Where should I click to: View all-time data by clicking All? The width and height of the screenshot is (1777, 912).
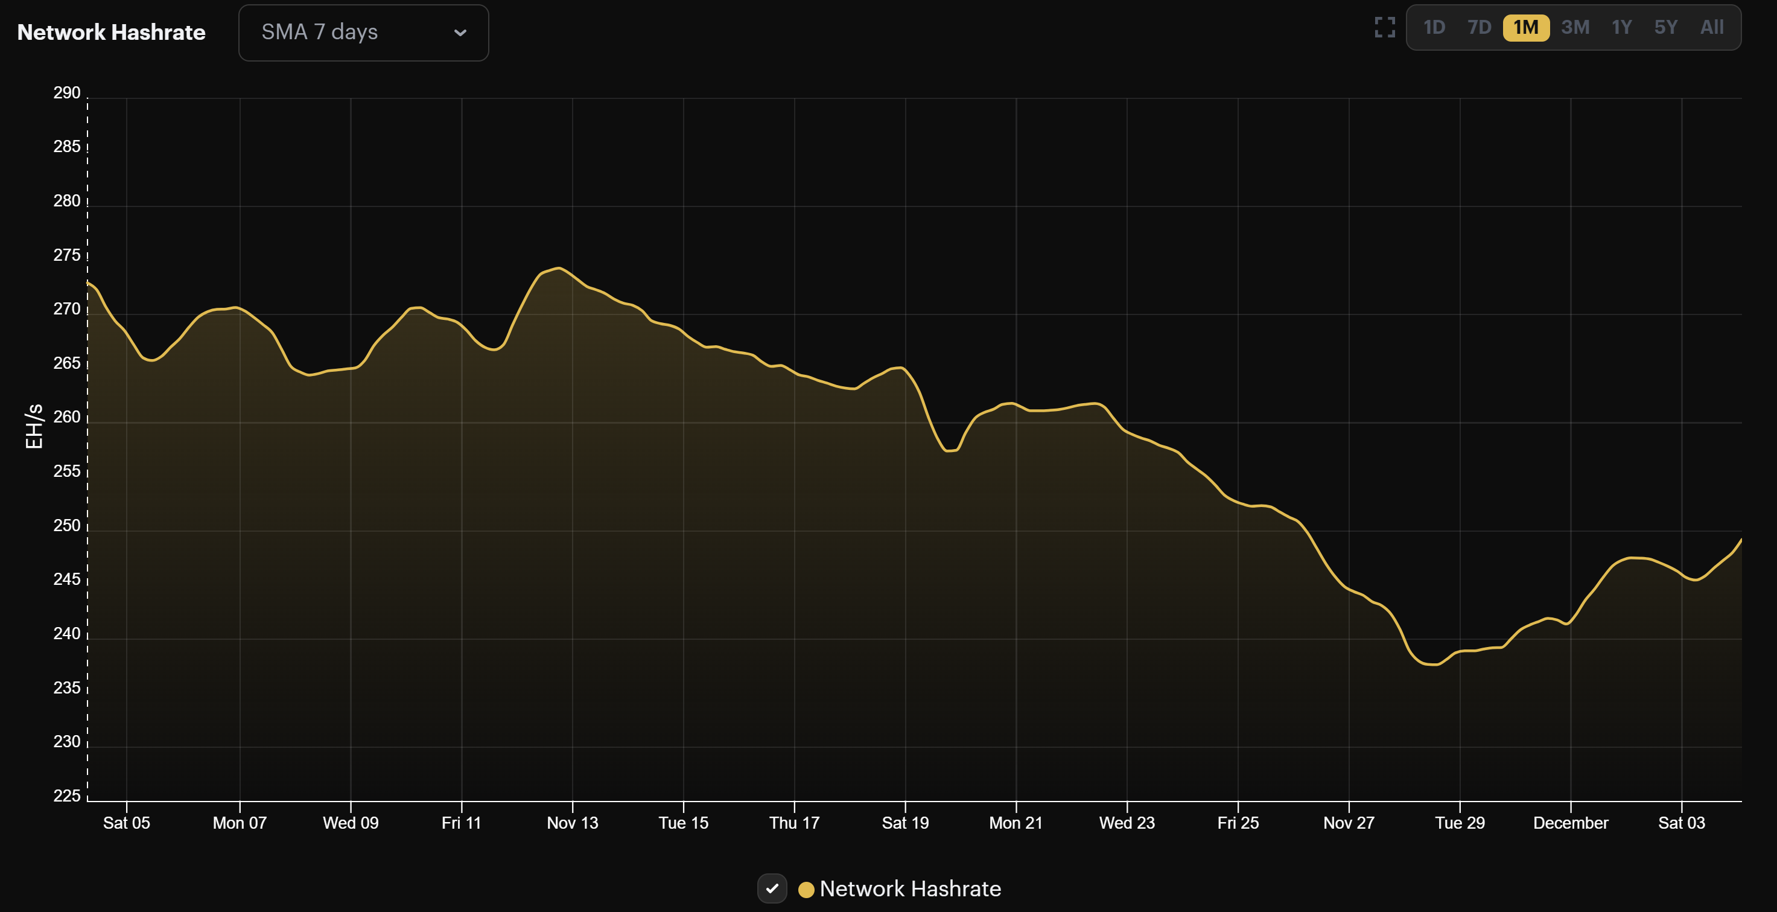click(x=1711, y=27)
